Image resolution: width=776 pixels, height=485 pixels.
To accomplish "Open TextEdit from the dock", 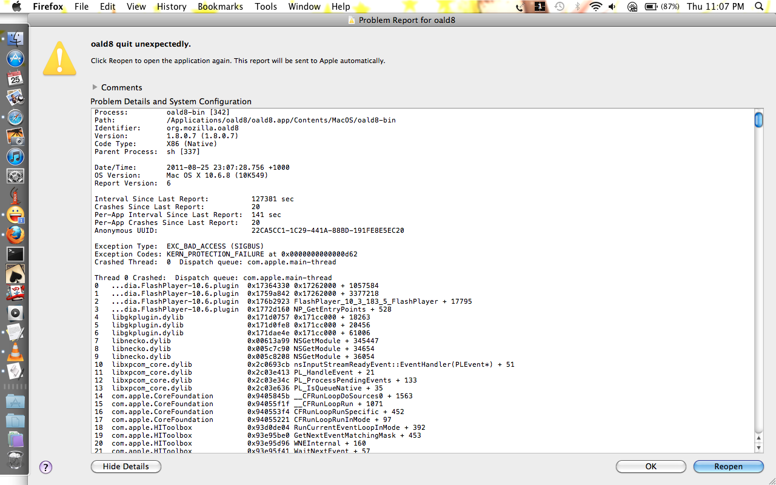I will [x=15, y=332].
